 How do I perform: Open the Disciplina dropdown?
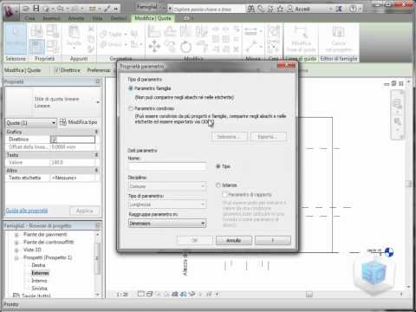167,186
